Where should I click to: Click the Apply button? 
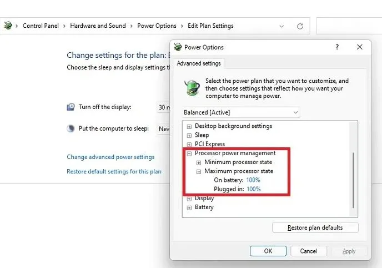349,251
